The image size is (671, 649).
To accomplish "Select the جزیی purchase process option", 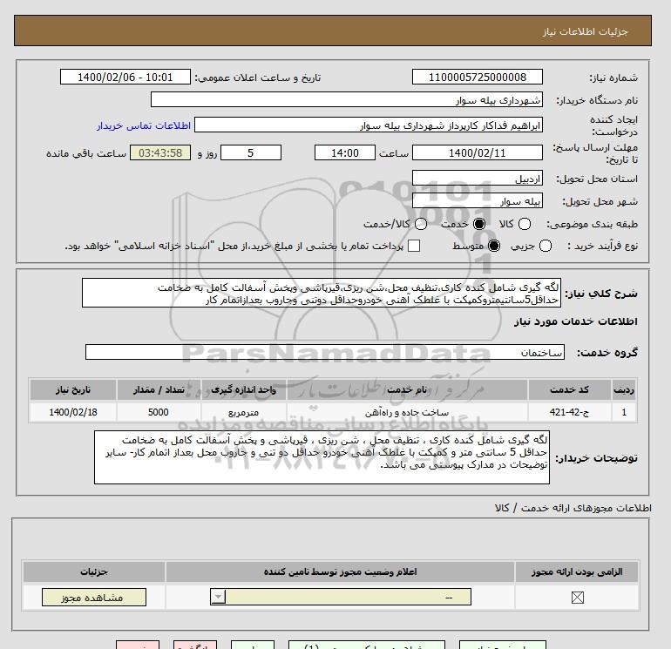I will coord(546,246).
